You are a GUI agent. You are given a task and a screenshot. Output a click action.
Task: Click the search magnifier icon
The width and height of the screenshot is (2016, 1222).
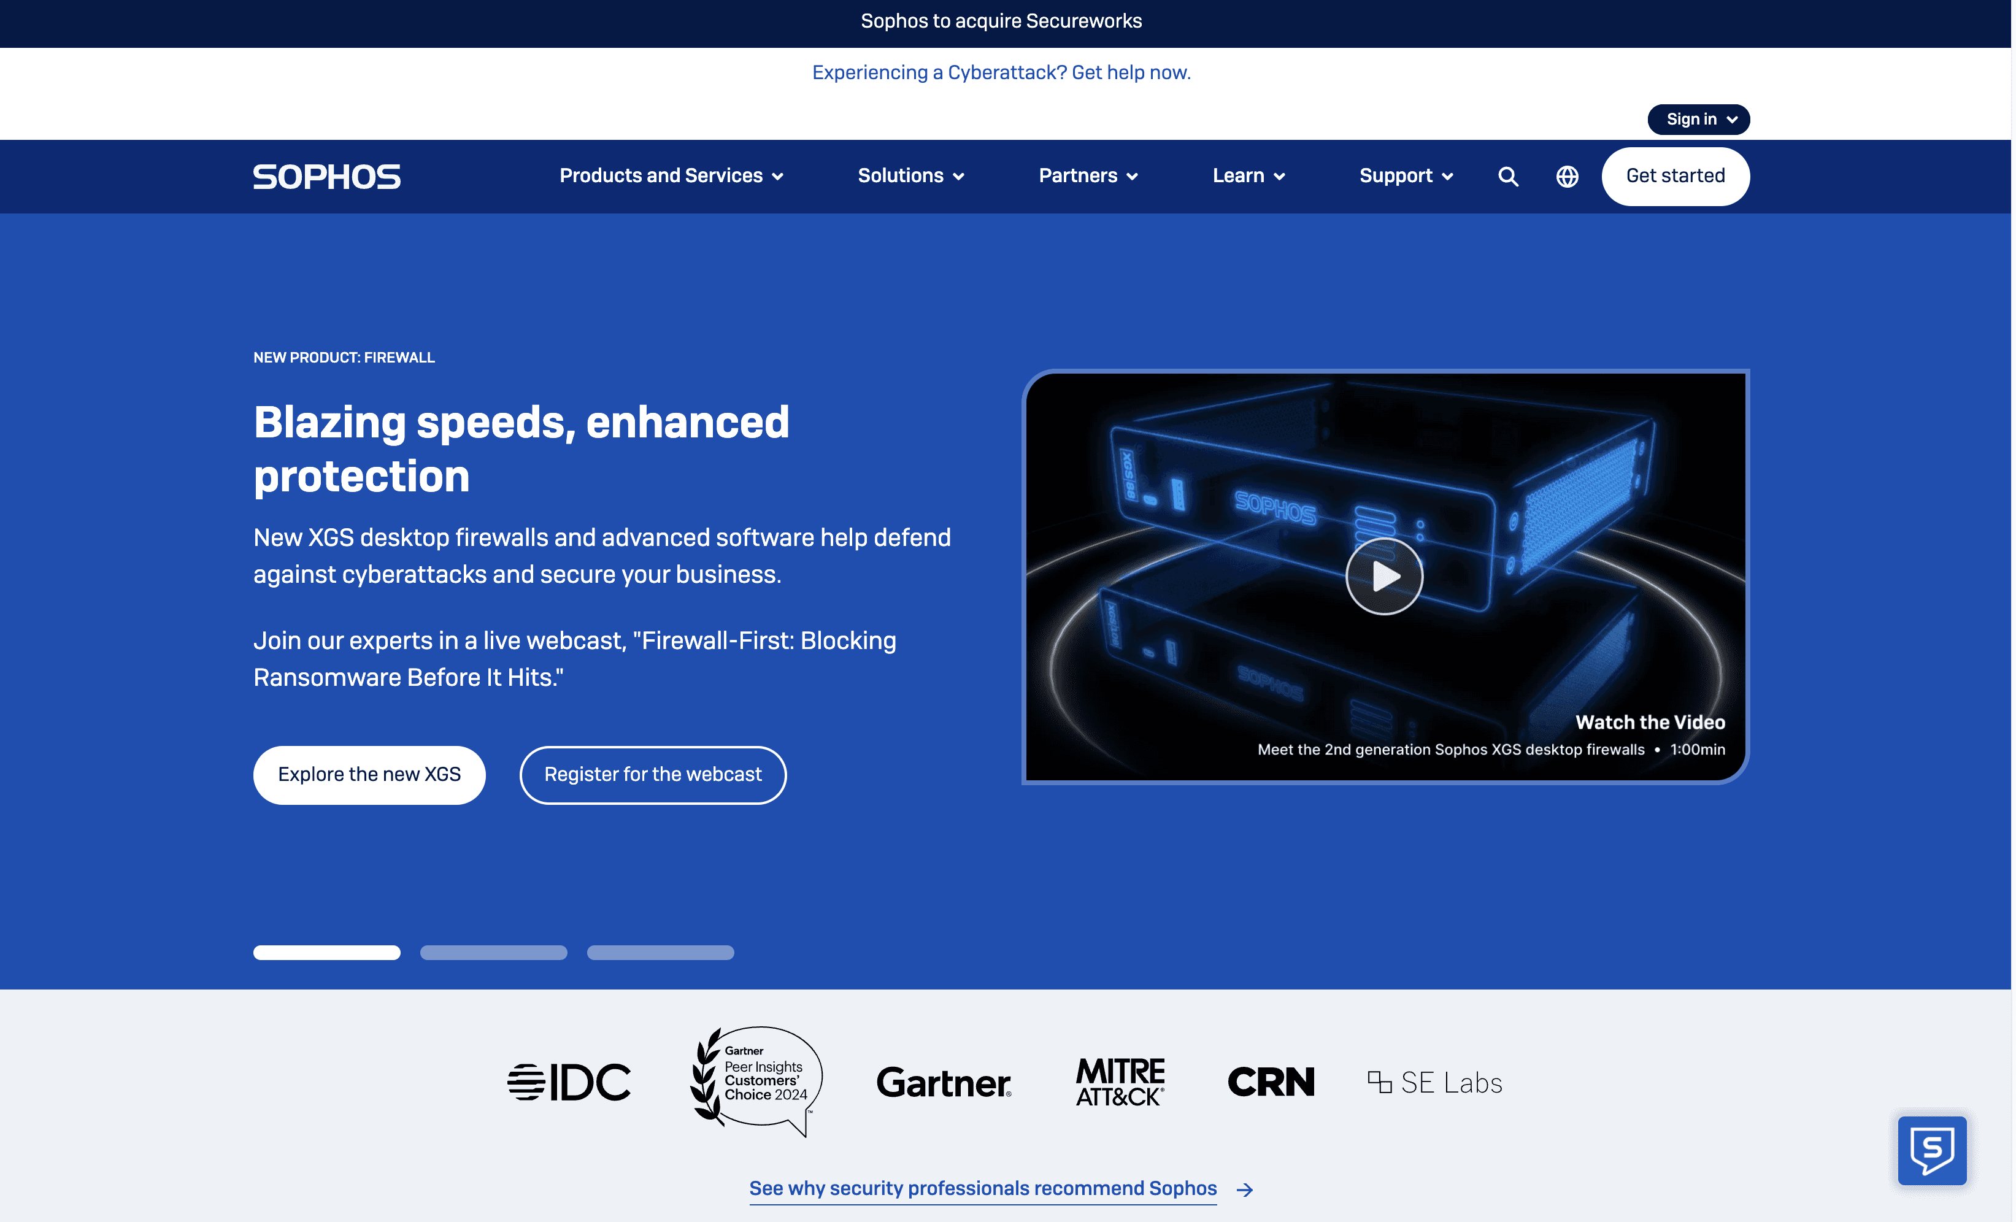click(x=1508, y=177)
